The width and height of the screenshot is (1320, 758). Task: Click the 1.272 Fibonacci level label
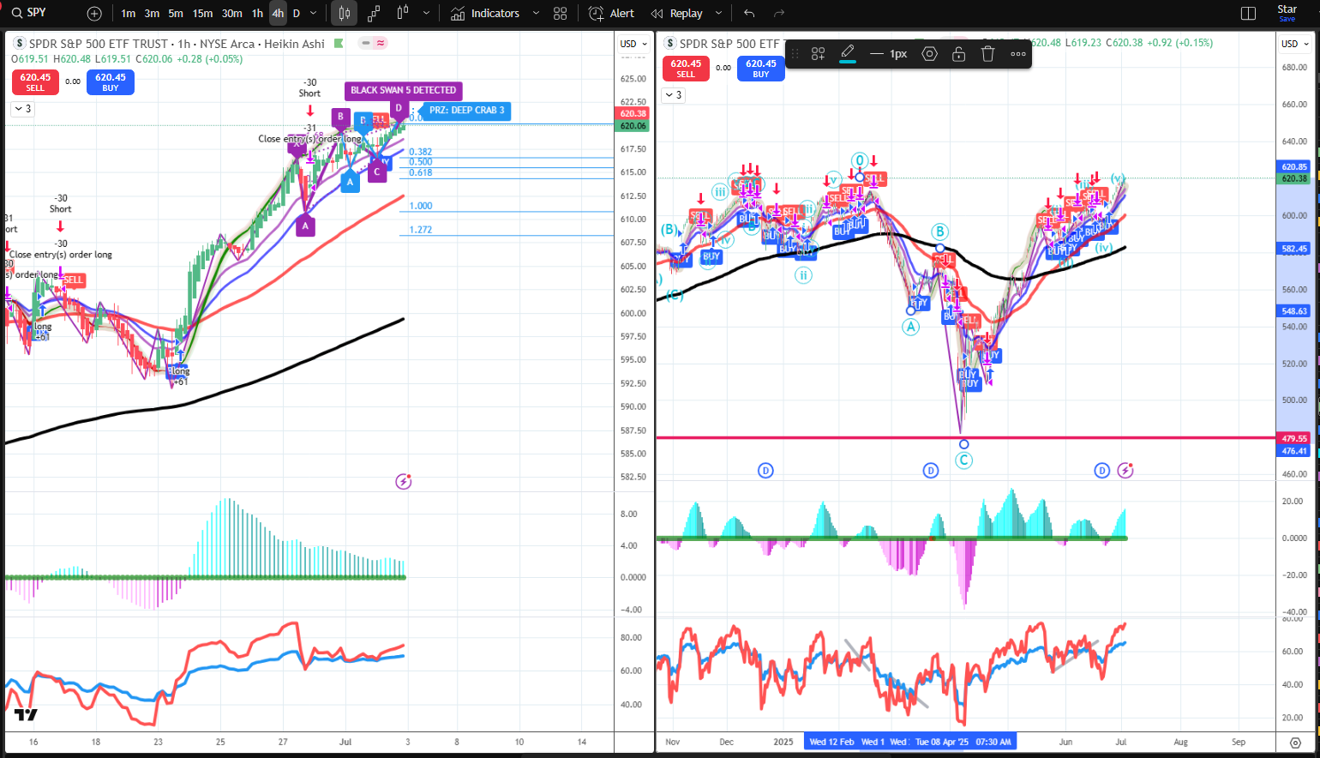point(421,230)
